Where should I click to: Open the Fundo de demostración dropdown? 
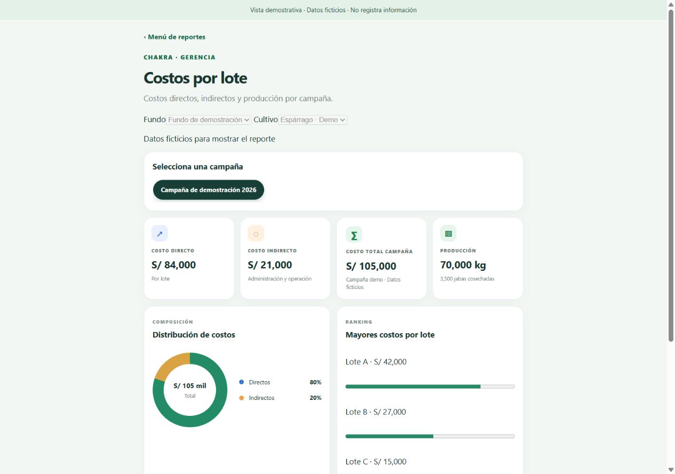209,120
